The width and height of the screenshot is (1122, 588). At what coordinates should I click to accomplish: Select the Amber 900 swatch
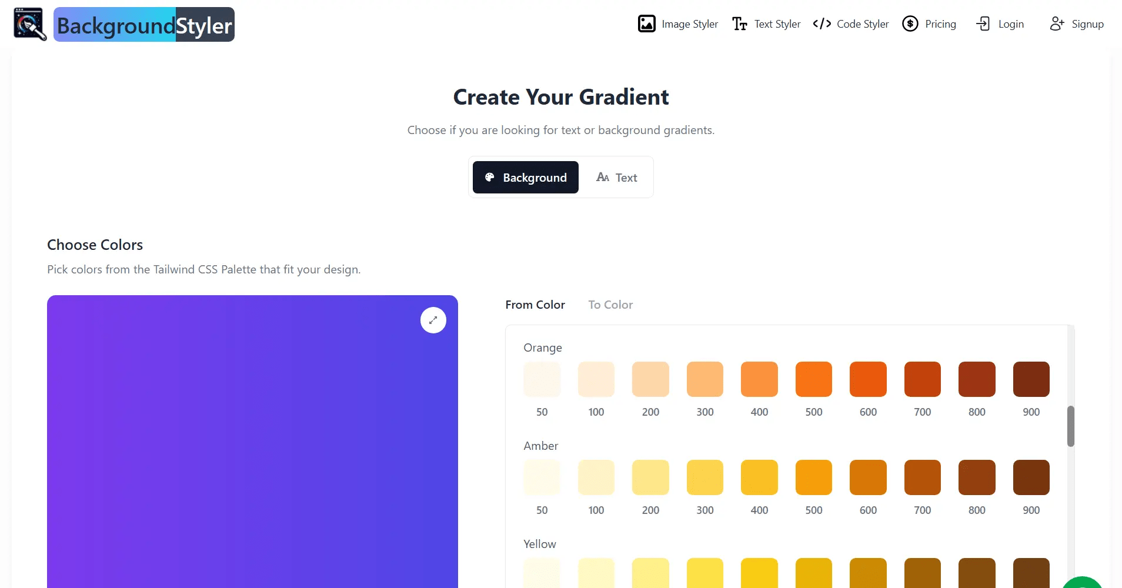click(1030, 477)
